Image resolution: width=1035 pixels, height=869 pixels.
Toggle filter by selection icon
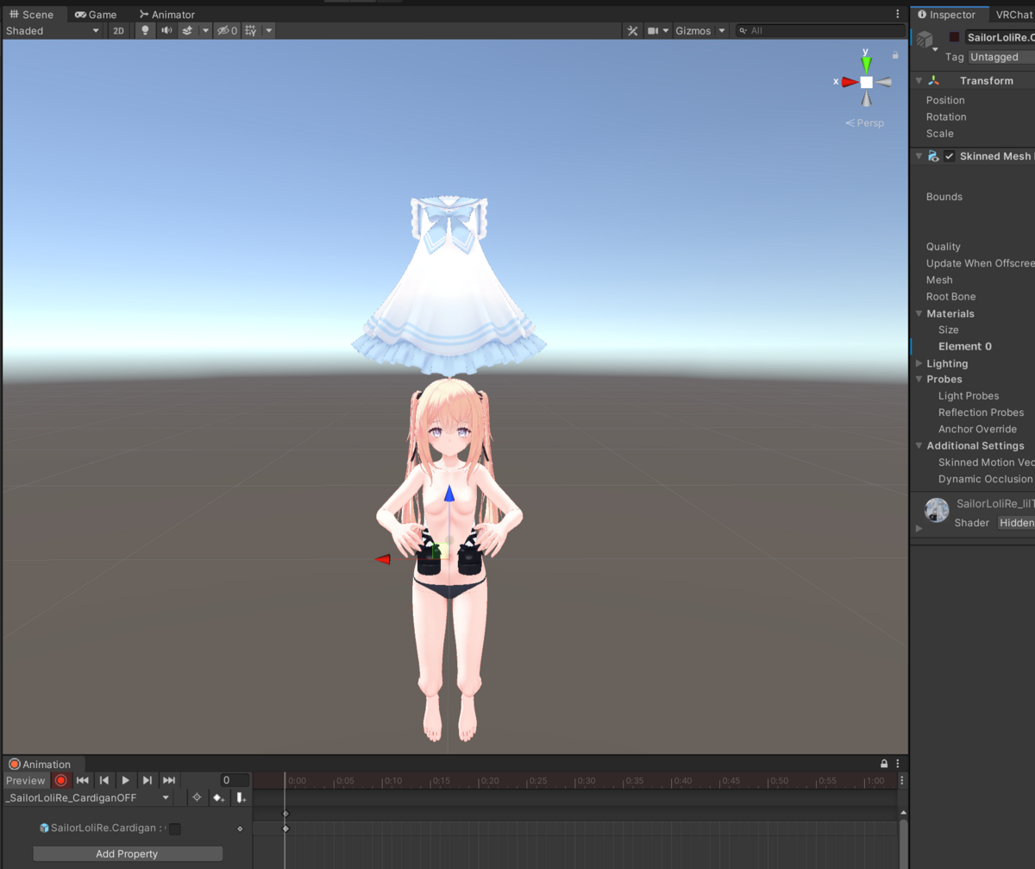coord(197,798)
